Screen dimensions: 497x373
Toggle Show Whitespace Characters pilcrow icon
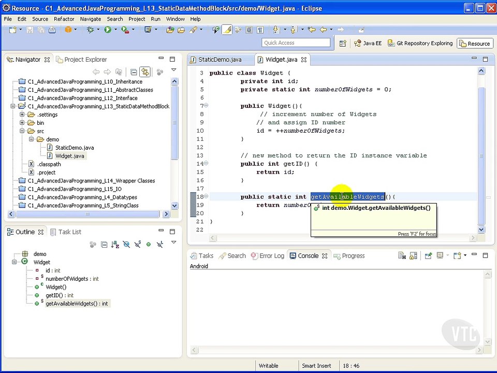[260, 30]
